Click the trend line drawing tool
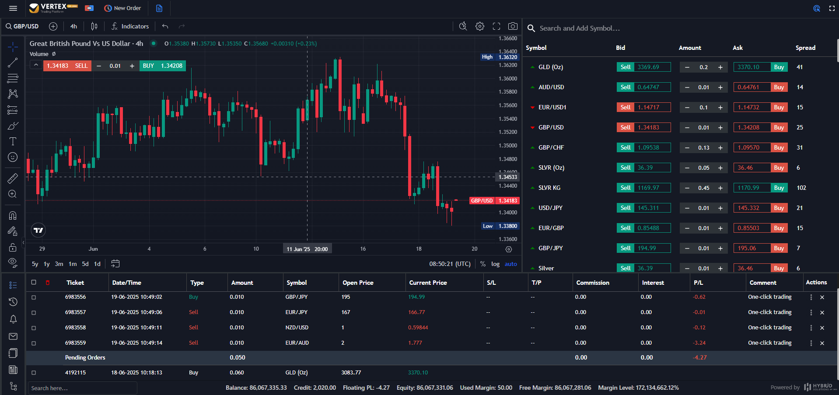Screen dimensions: 839x395 click(13, 63)
